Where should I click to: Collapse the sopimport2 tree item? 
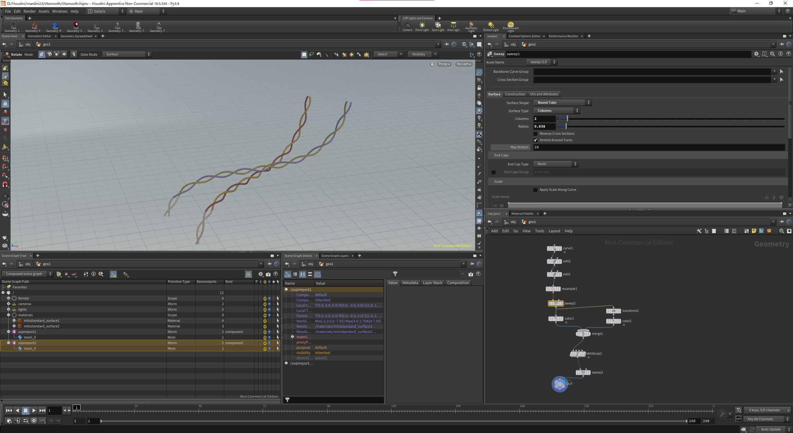pyautogui.click(x=9, y=343)
